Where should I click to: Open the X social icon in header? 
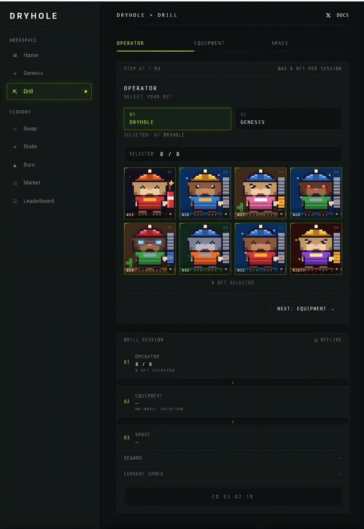pyautogui.click(x=328, y=15)
